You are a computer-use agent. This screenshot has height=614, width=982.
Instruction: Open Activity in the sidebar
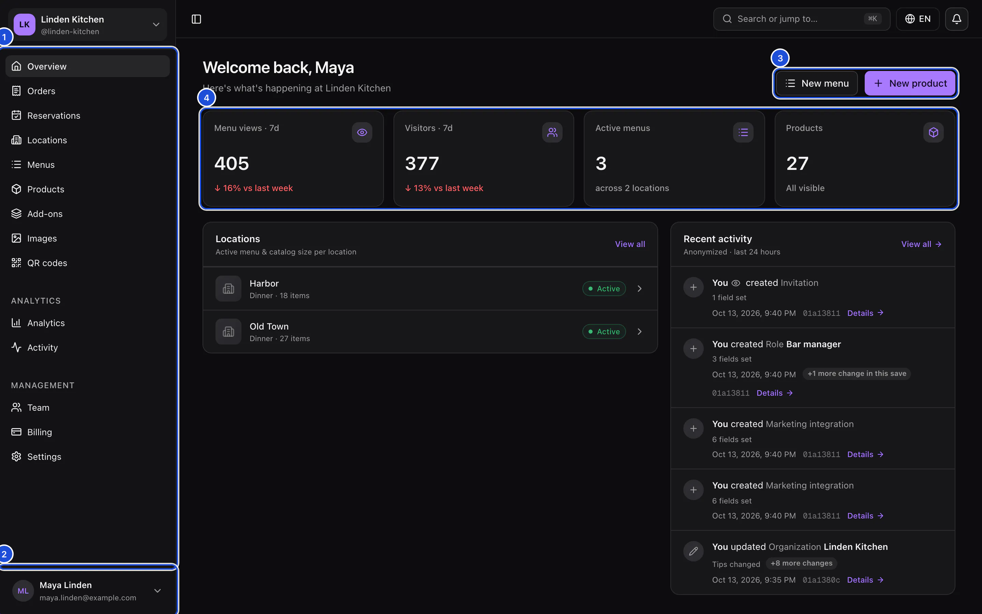tap(88, 348)
